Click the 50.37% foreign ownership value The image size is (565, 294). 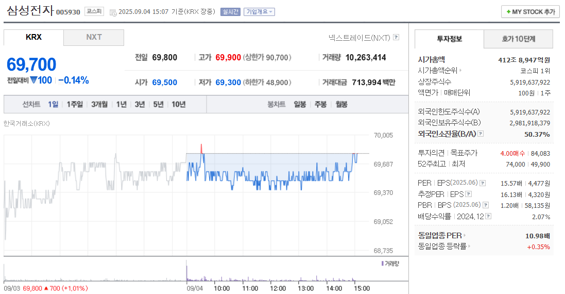[537, 134]
